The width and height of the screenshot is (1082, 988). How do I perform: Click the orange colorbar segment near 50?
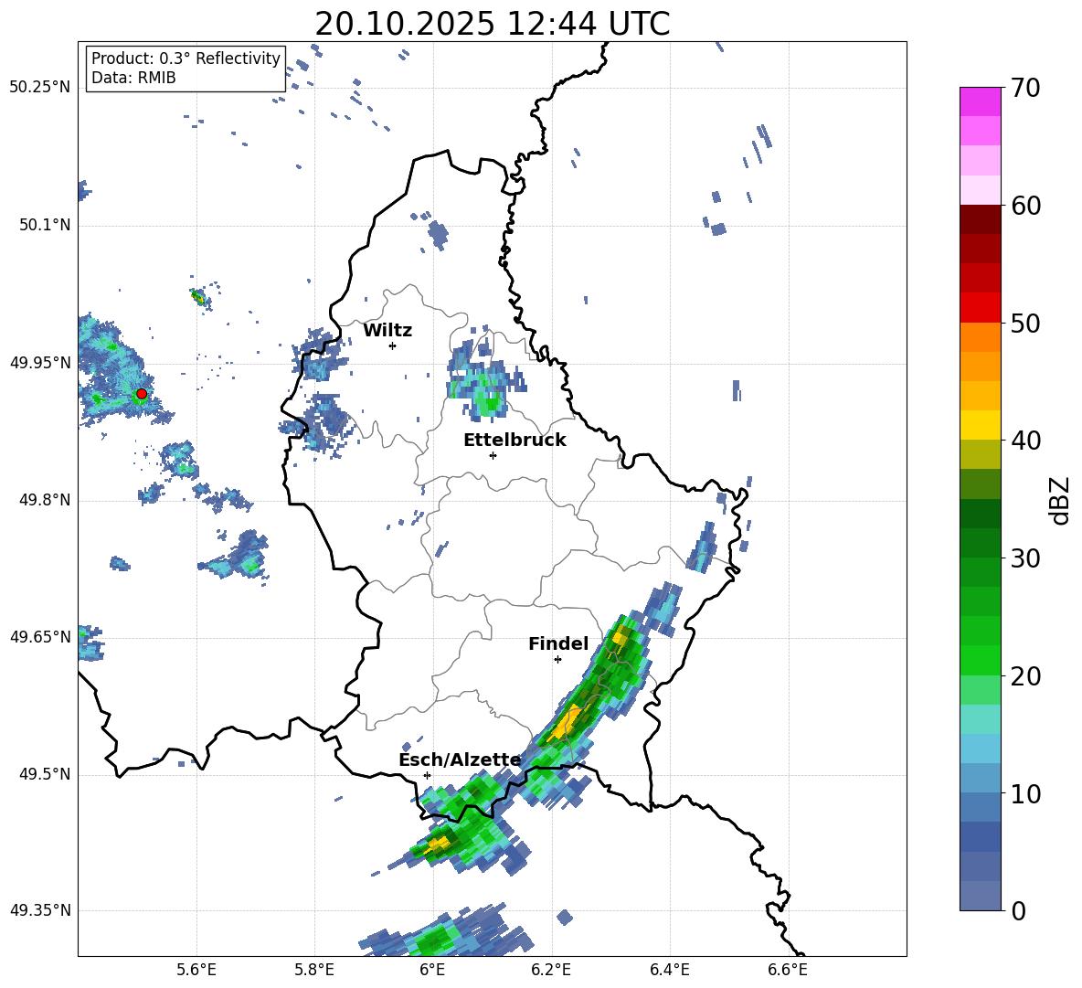click(980, 337)
